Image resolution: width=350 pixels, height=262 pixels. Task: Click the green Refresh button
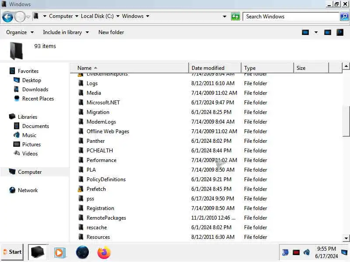click(x=235, y=17)
